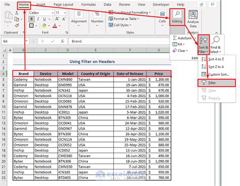Open the Fill dropdown
This screenshot has height=186, width=240.
click(x=178, y=44)
